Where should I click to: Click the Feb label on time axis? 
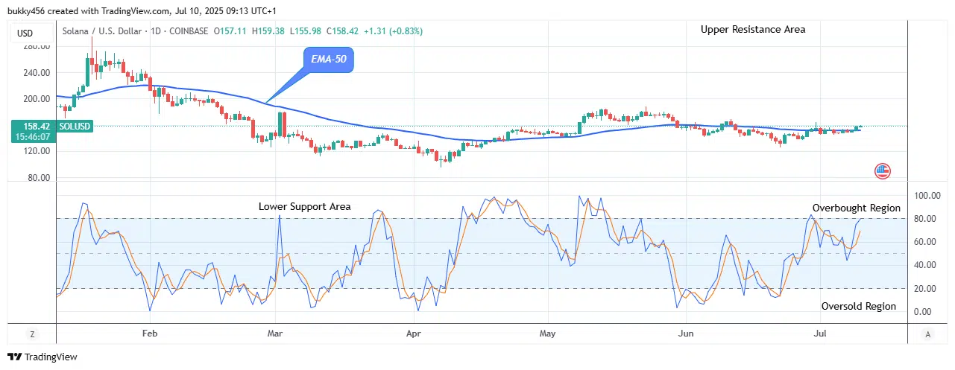(150, 334)
